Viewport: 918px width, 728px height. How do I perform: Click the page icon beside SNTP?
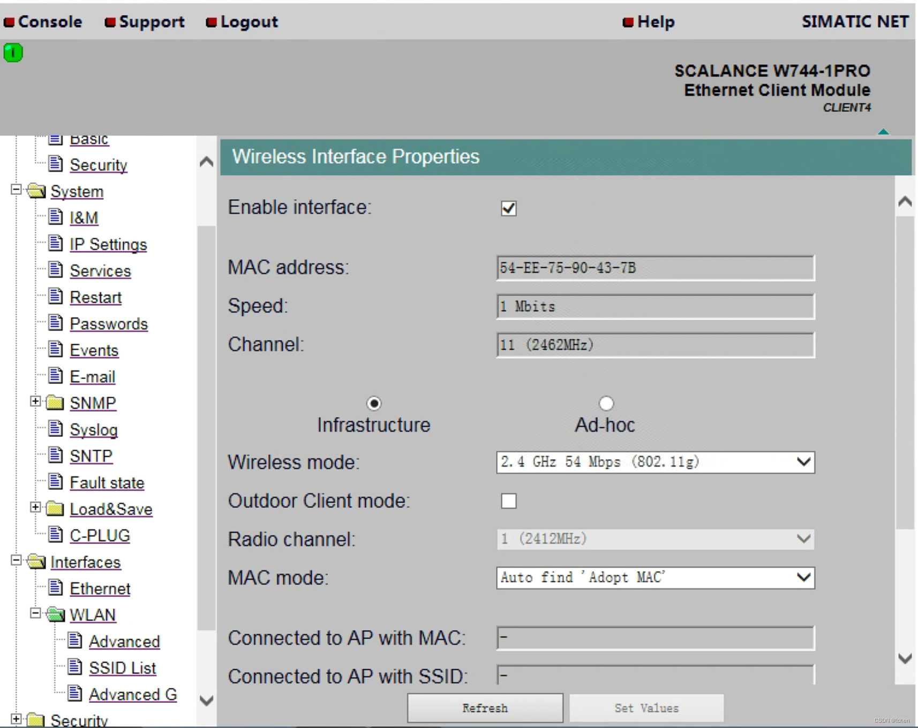(x=56, y=455)
